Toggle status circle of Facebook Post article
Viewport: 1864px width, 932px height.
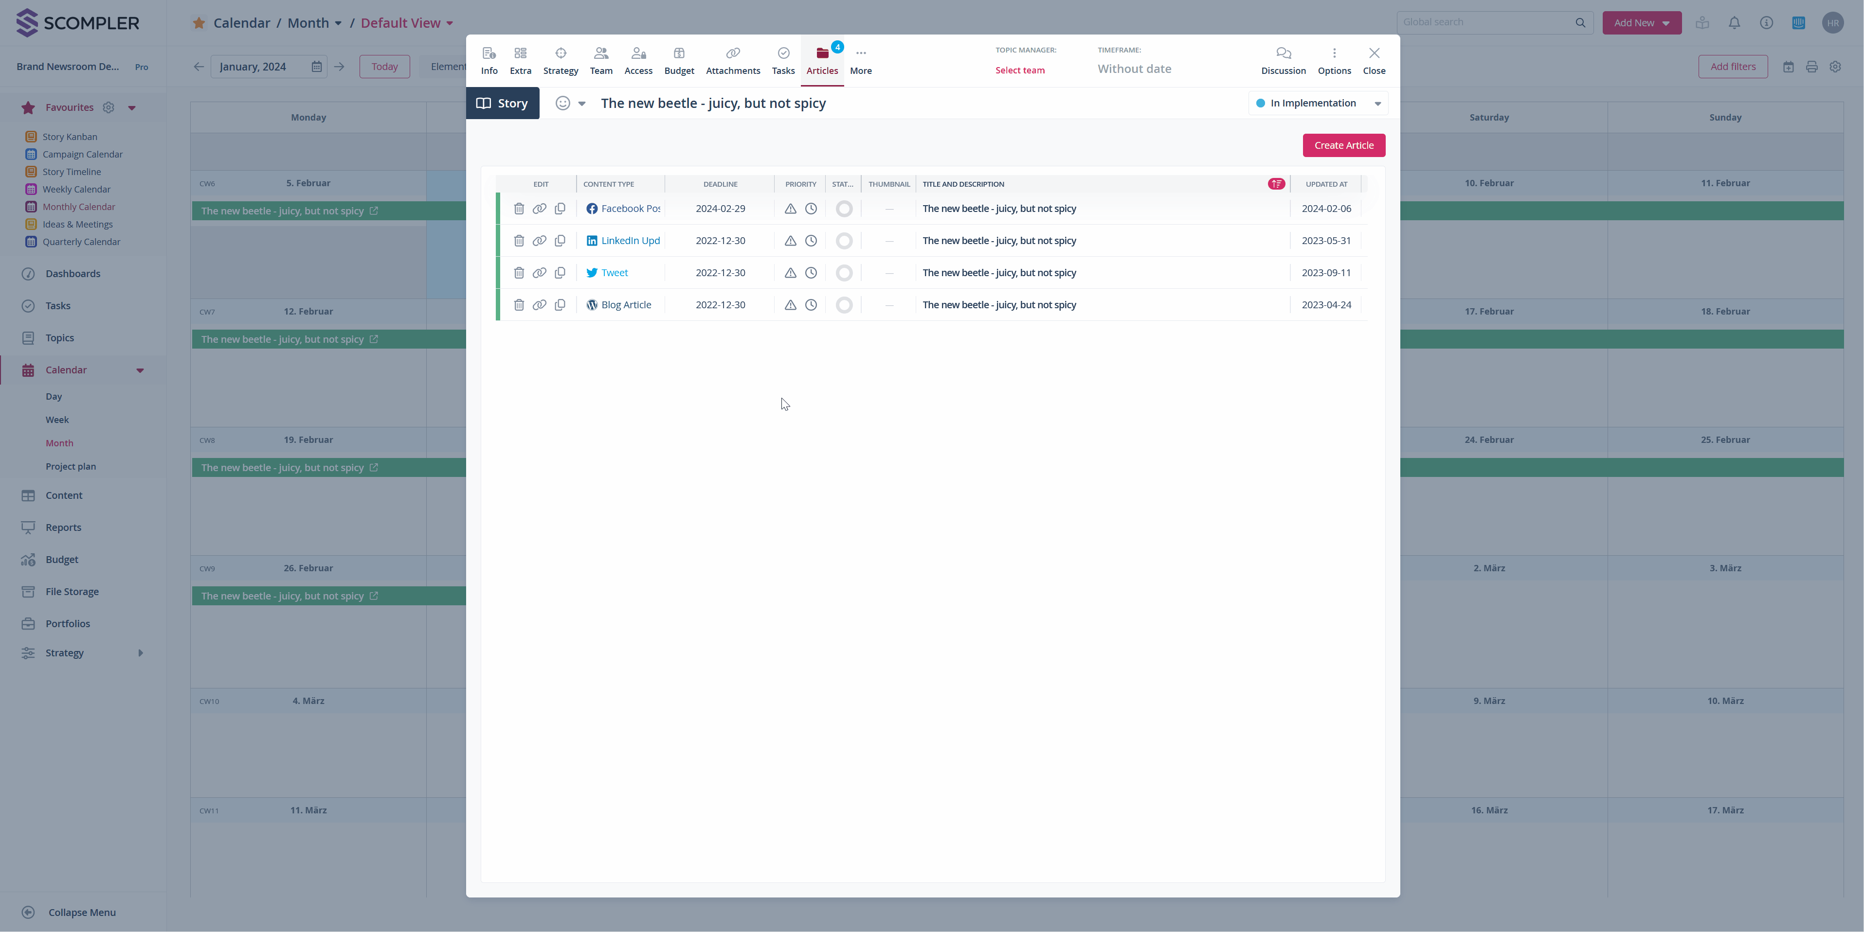(844, 209)
